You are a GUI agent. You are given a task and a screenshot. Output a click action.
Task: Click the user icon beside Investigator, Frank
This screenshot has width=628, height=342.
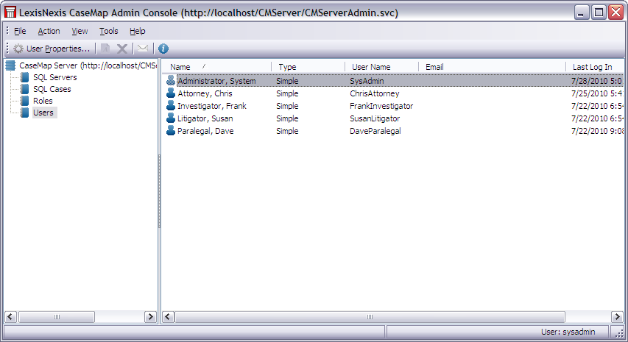tap(171, 106)
